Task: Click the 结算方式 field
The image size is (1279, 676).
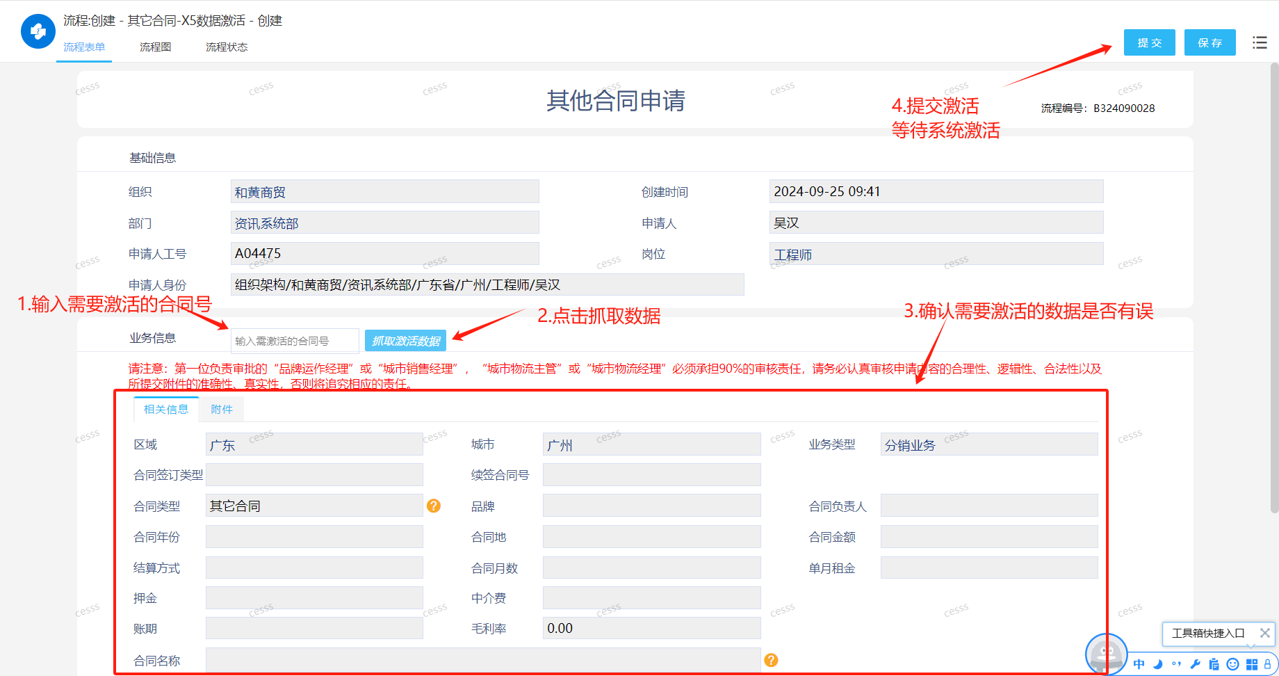Action: click(x=314, y=568)
